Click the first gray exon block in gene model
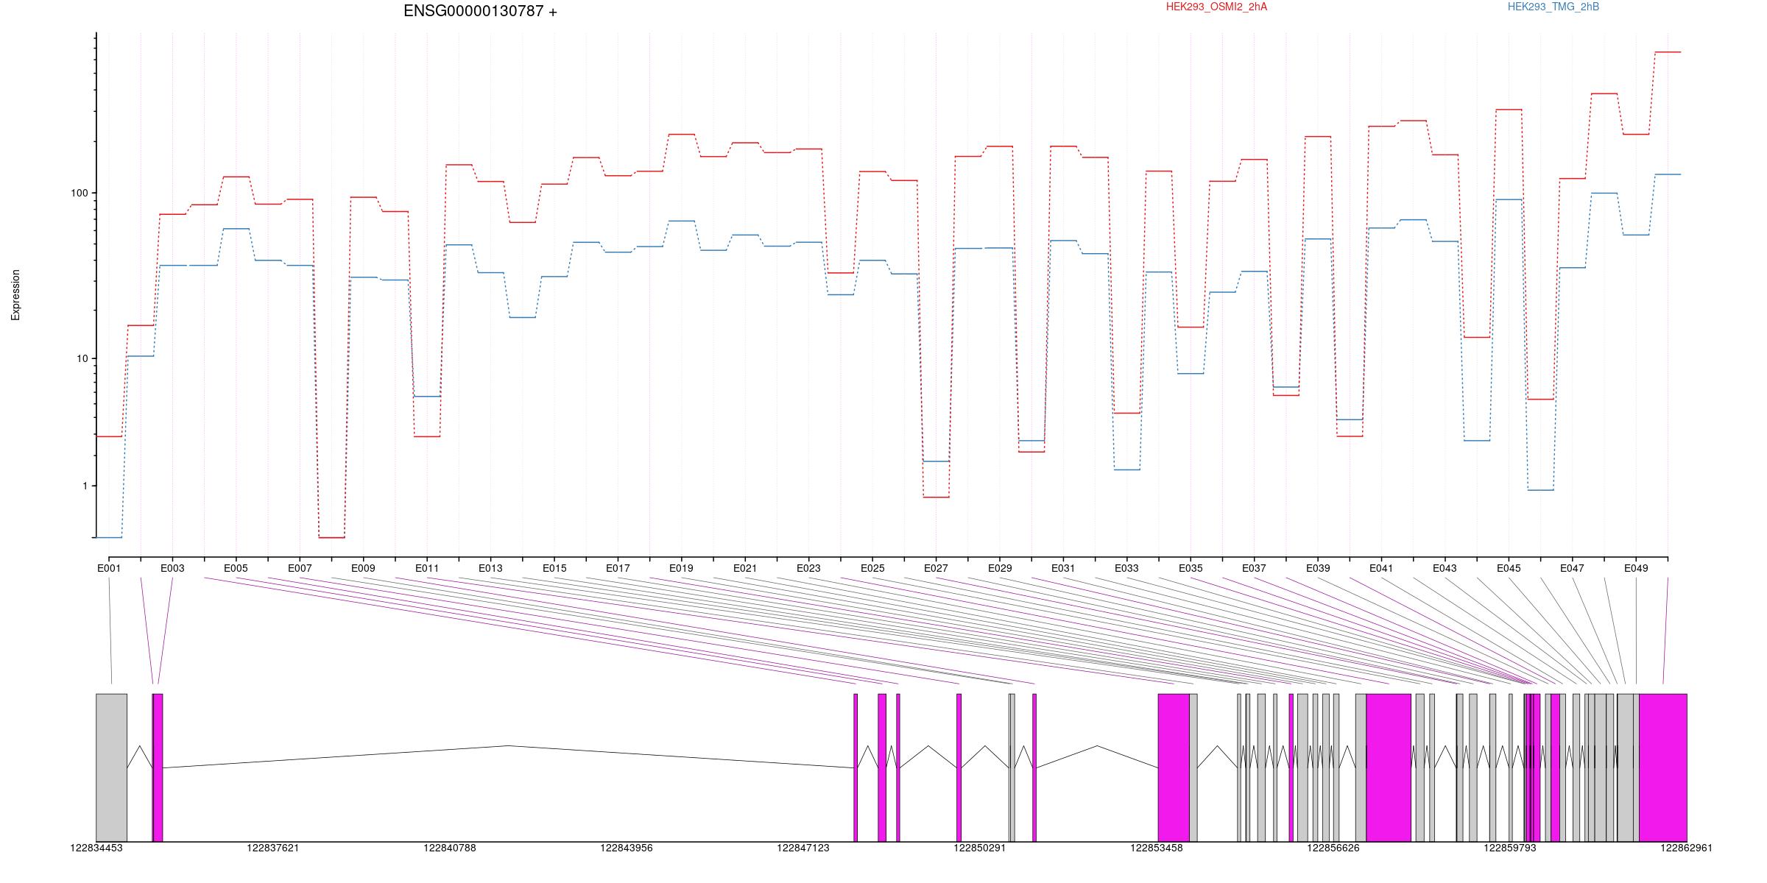Image resolution: width=1767 pixels, height=883 pixels. (x=111, y=767)
